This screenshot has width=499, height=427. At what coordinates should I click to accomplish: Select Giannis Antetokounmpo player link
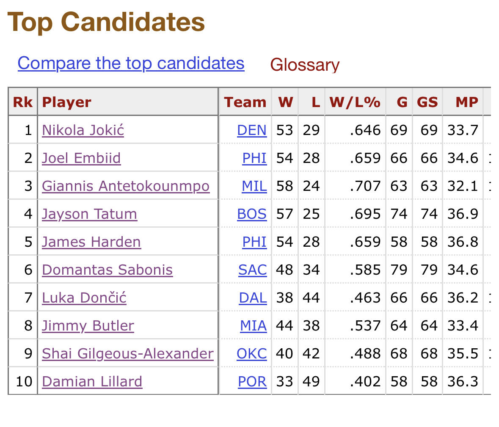click(126, 186)
